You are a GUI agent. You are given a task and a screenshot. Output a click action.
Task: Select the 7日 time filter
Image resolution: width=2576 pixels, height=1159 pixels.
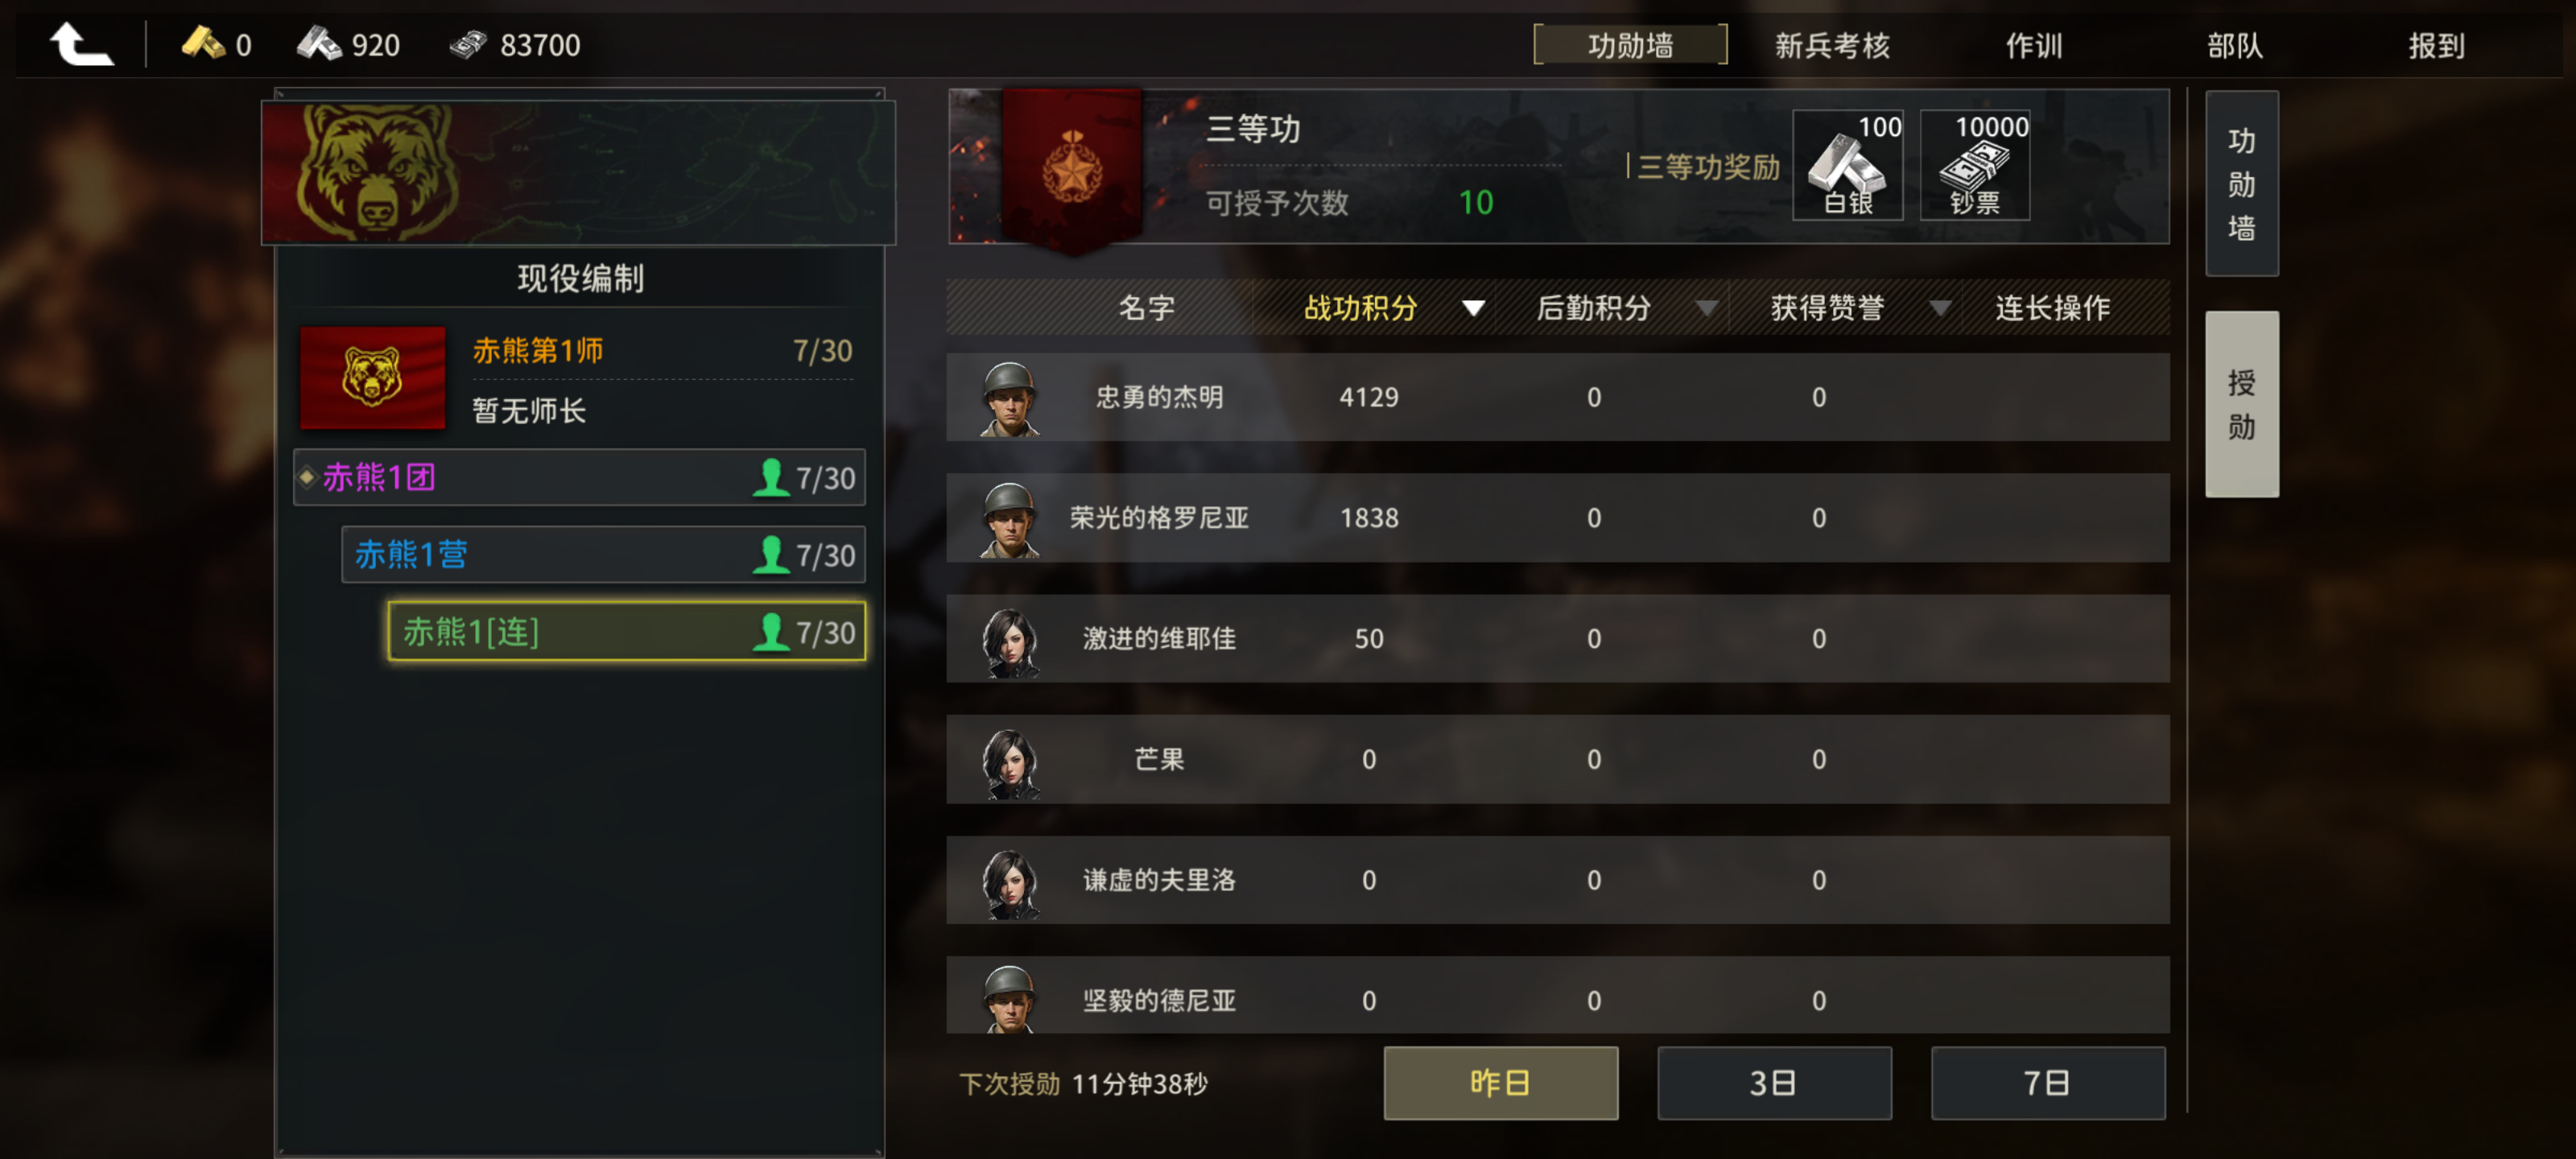(2047, 1083)
